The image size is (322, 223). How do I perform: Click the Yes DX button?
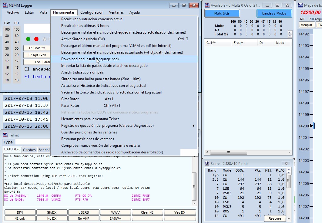180,212
